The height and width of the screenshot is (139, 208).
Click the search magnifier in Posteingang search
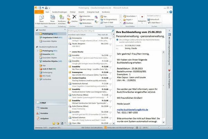(113, 31)
